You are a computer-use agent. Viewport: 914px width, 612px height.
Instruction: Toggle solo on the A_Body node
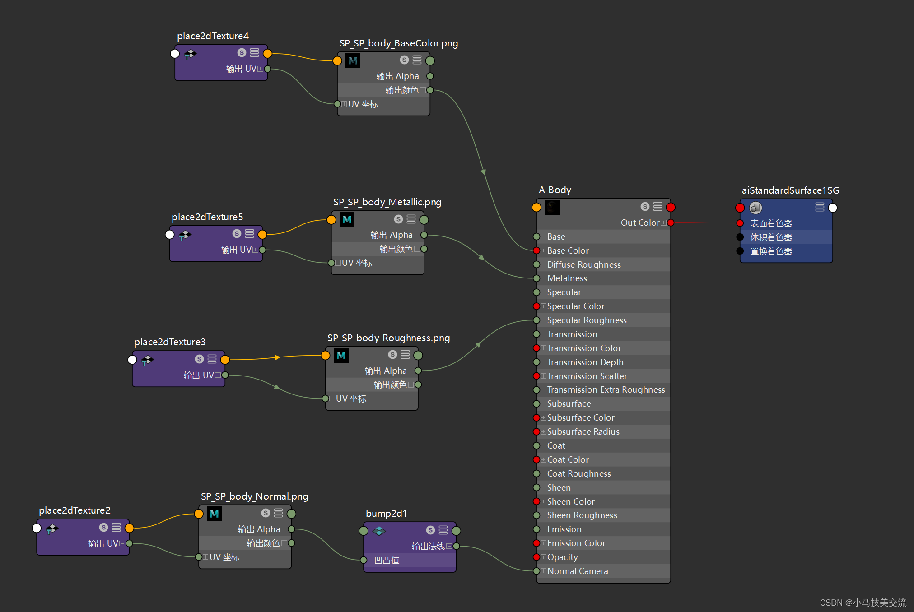coord(645,207)
